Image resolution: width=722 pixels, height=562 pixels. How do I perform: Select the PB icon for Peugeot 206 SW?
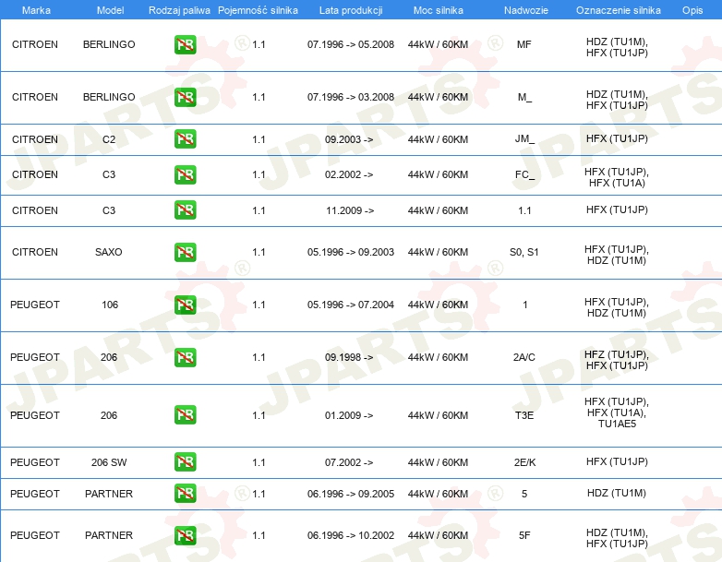pos(185,462)
